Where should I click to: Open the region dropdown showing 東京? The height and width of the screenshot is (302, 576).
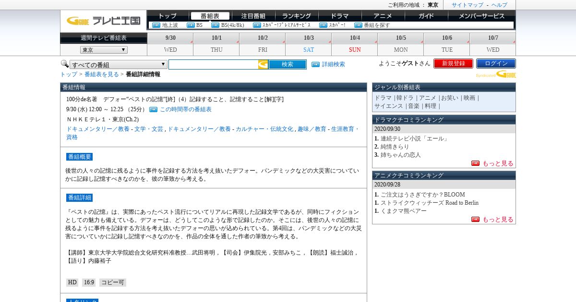pos(104,50)
